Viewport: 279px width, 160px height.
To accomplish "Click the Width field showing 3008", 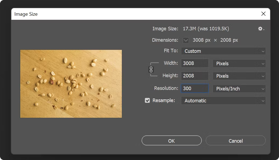I will coord(194,64).
